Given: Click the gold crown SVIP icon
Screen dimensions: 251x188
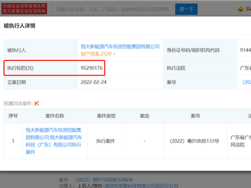Looking at the screenshot, I should click(241, 9).
